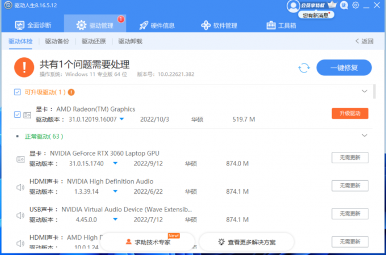Open the user account avatar

293,6
